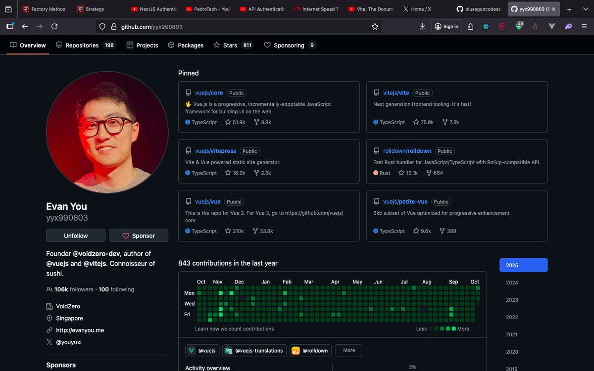Open the vitejs/vite repository link
Image resolution: width=594 pixels, height=371 pixels.
pos(396,93)
